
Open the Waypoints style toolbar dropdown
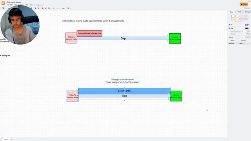pos(58,8)
